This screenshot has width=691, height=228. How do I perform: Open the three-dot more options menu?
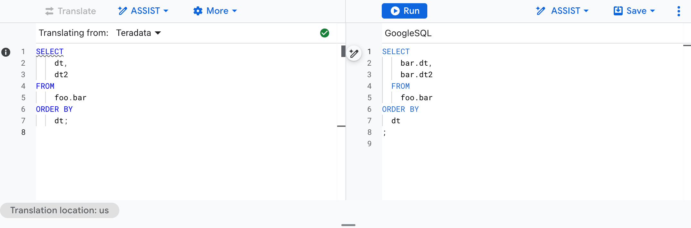[x=678, y=11]
